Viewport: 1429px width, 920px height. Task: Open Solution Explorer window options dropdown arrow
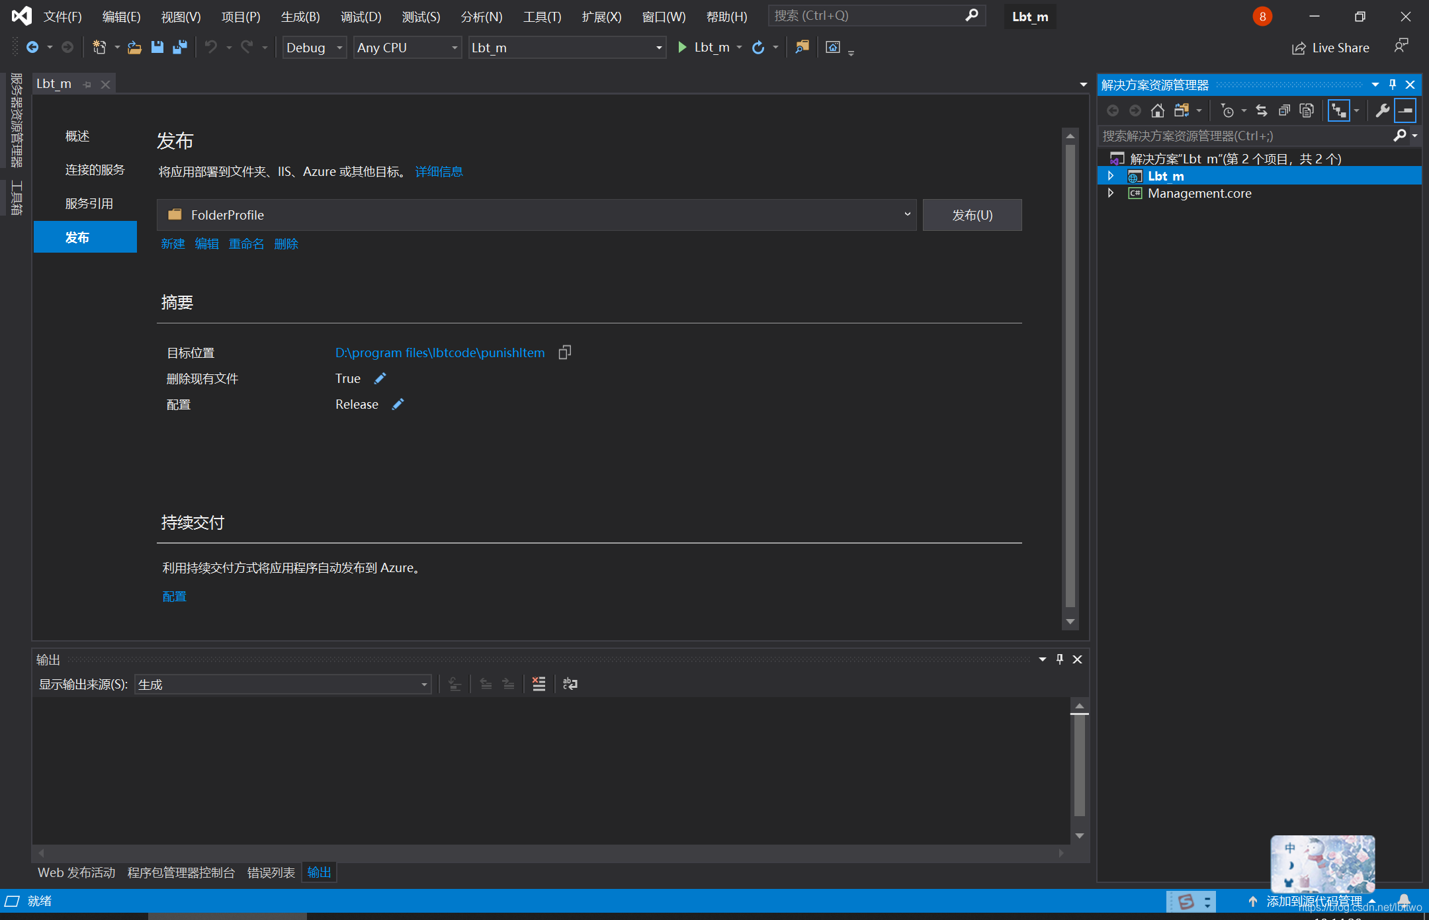1375,85
